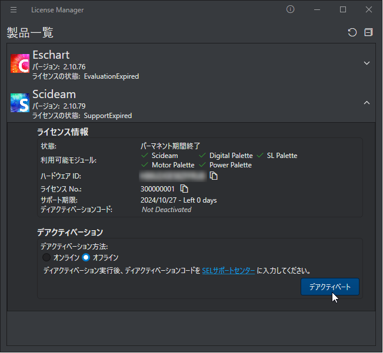Expand the Eschart product entry
This screenshot has height=353, width=383.
(x=367, y=63)
